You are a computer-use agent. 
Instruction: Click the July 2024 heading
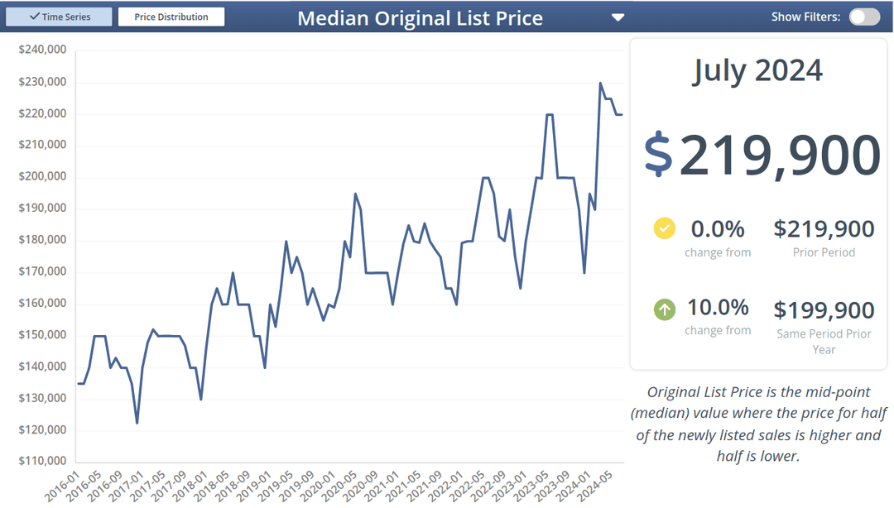pos(757,70)
